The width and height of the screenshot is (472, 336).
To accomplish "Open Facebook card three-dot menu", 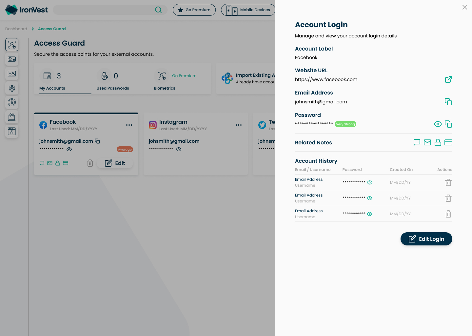I will coord(129,125).
